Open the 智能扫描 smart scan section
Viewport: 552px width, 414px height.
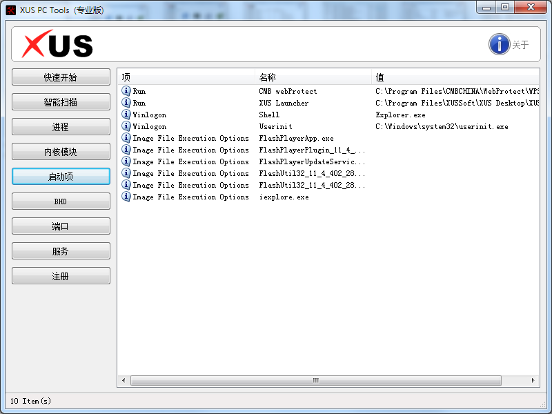pyautogui.click(x=61, y=102)
